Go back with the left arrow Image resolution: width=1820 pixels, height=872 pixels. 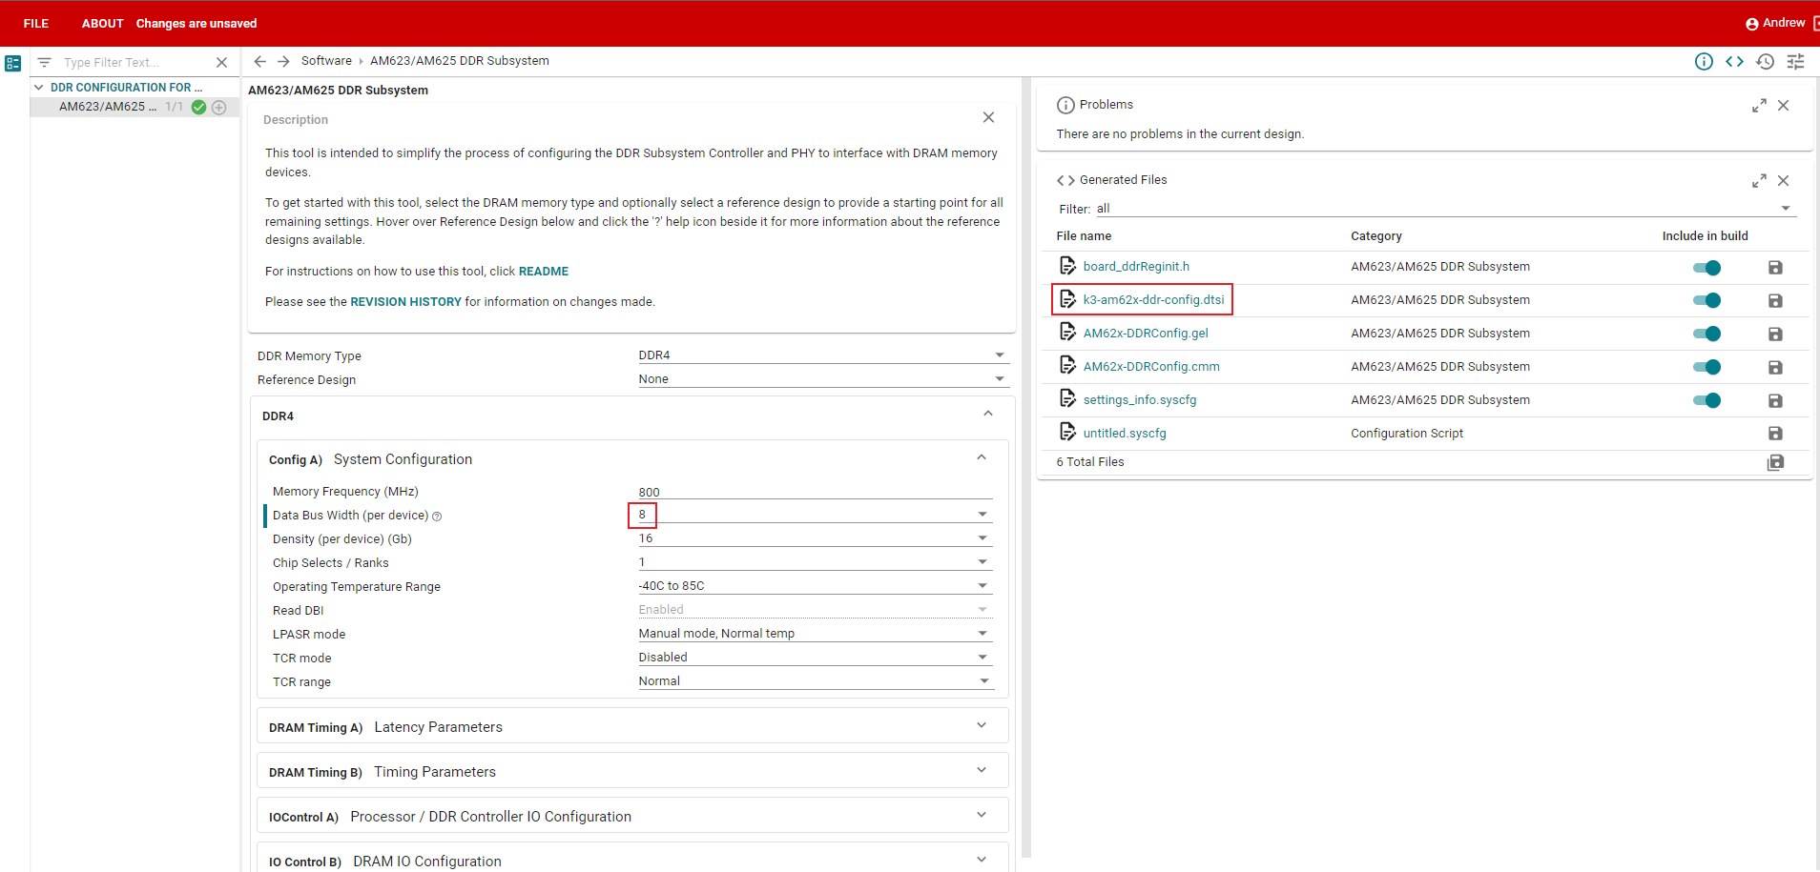point(259,61)
